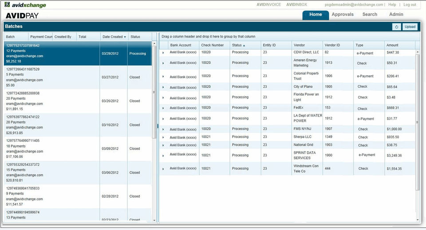Click the refresh icon beside Upload
Screen dimensions: 426x230
click(397, 27)
